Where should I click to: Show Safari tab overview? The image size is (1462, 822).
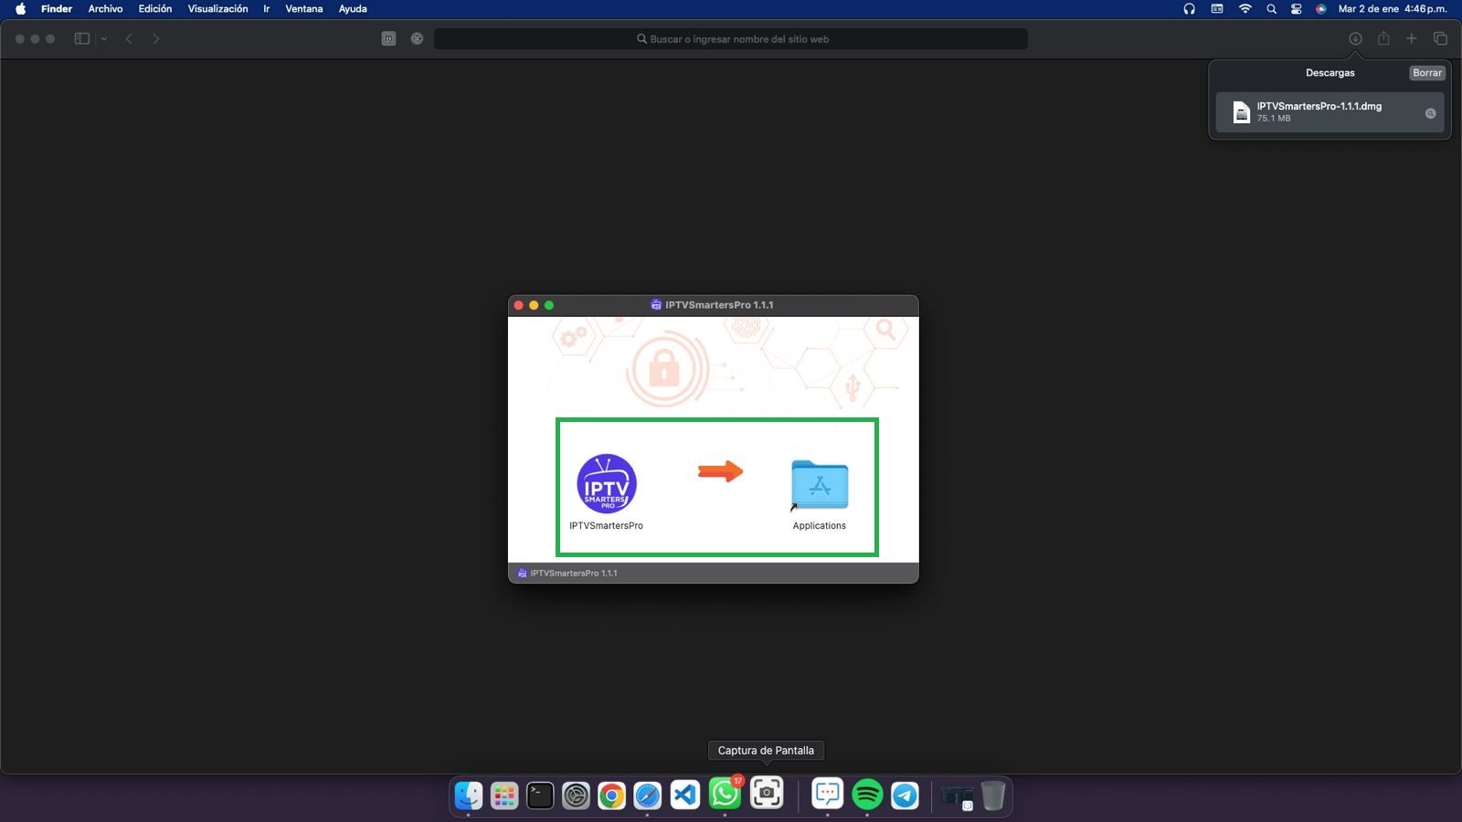tap(1440, 38)
